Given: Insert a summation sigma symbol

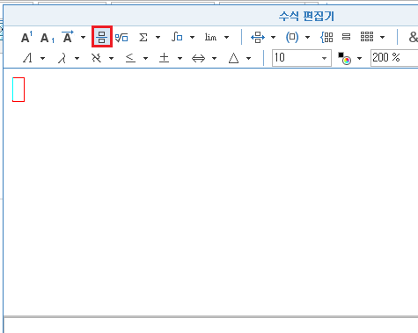Looking at the screenshot, I should tap(143, 37).
